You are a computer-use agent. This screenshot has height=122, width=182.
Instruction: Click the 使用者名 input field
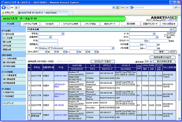[48, 44]
